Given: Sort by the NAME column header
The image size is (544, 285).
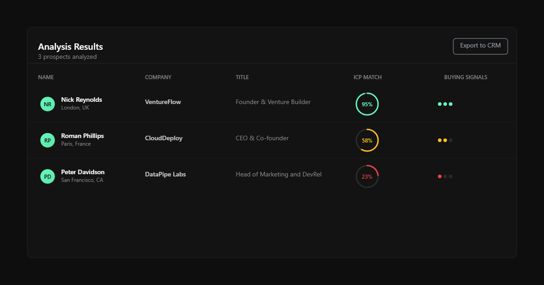Looking at the screenshot, I should pos(46,77).
